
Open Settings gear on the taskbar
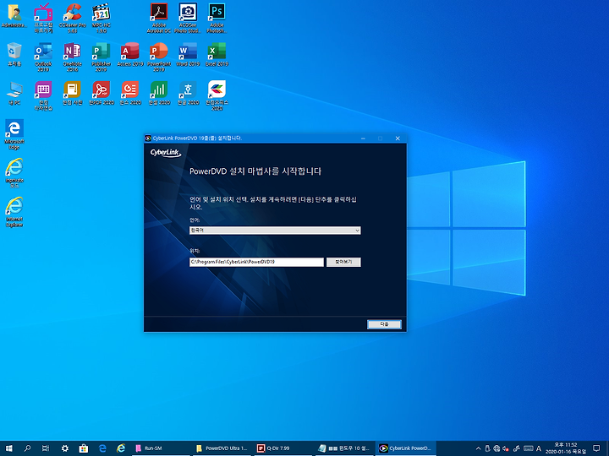pyautogui.click(x=65, y=448)
